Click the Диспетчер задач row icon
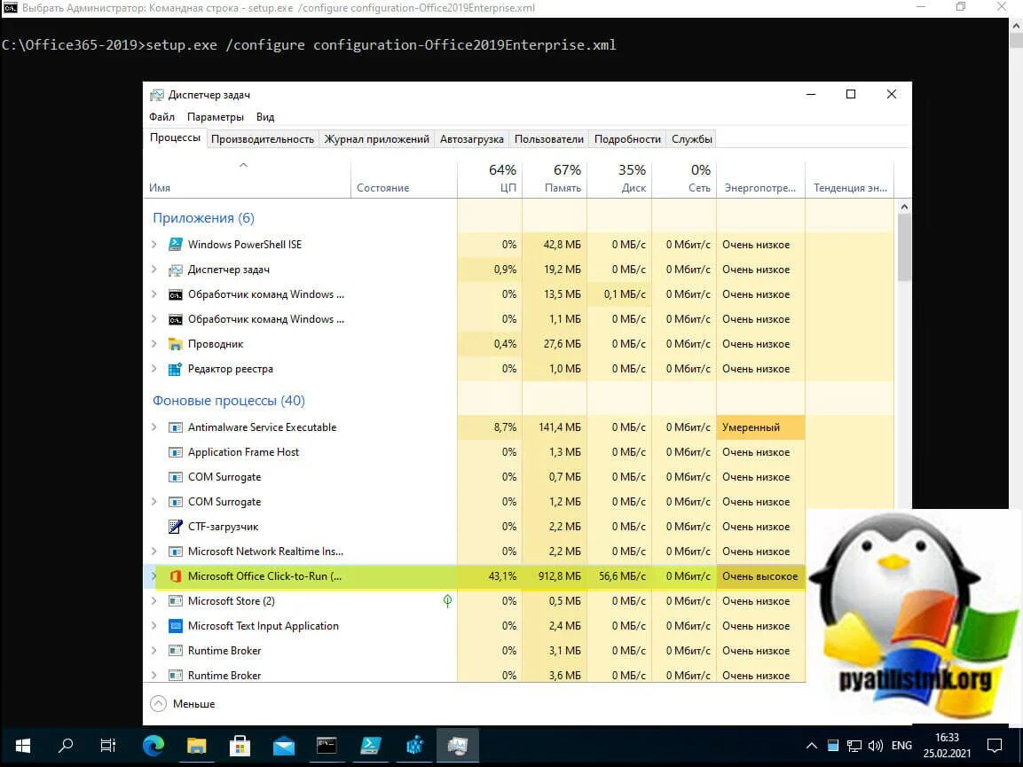This screenshot has height=767, width=1023. tap(175, 270)
